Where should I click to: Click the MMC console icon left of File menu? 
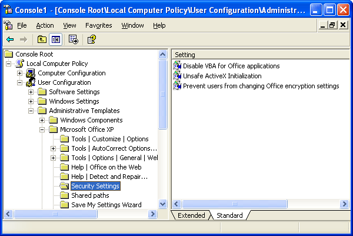[x=8, y=25]
